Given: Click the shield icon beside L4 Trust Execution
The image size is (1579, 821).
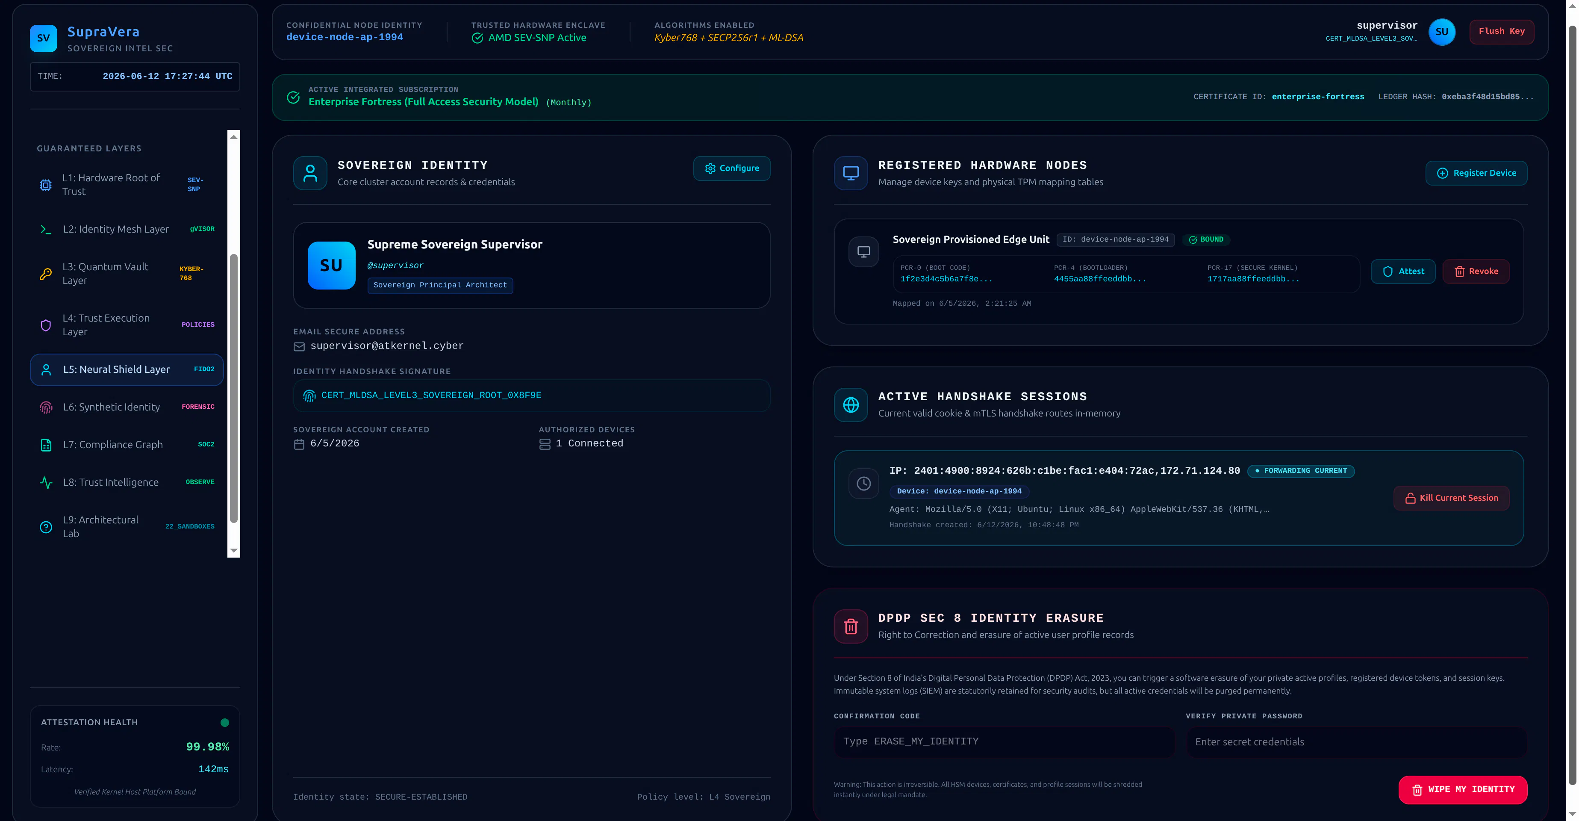Looking at the screenshot, I should coord(46,325).
